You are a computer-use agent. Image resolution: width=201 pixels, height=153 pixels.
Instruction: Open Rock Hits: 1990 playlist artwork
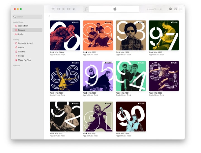pos(131,116)
